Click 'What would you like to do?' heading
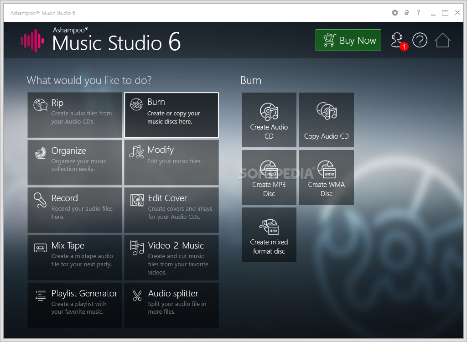The height and width of the screenshot is (342, 467). 89,80
